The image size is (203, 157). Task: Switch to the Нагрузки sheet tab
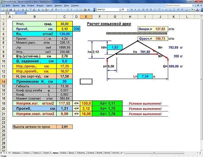point(16,153)
